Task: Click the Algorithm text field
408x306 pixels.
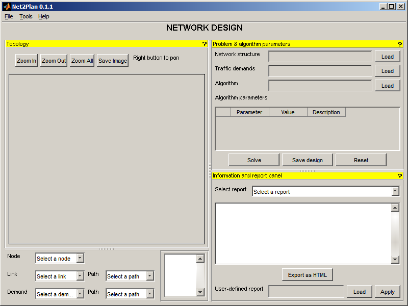Action: coord(320,85)
